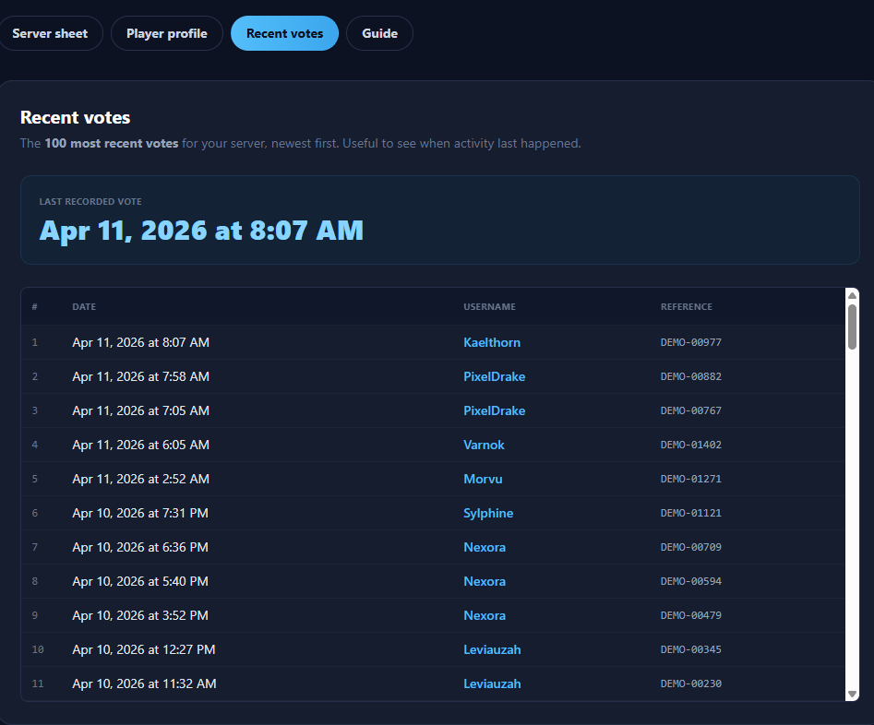Click the votes table scrollbar thumb

point(853,327)
